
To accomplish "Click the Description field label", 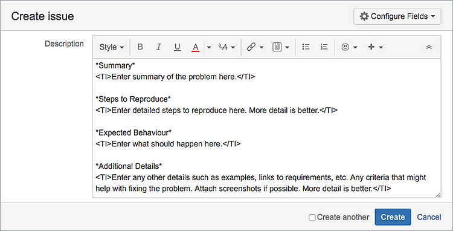I will (64, 44).
